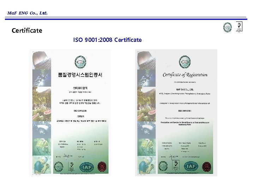
Task: Click the URS seal atop English certificate
Action: (185, 62)
